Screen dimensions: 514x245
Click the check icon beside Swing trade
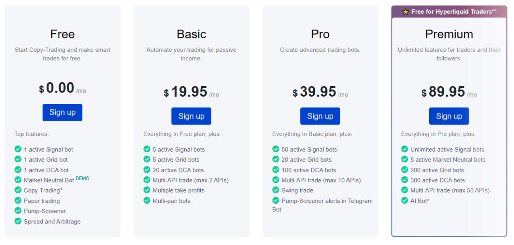click(x=275, y=190)
